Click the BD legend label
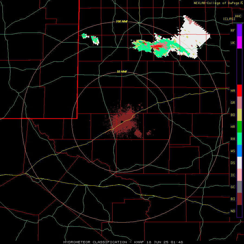This screenshot has width=244, height=244. coord(233,115)
